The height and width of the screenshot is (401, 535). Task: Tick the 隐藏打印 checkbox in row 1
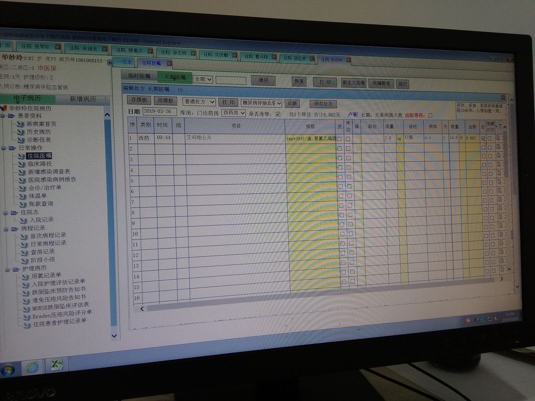pyautogui.click(x=489, y=138)
